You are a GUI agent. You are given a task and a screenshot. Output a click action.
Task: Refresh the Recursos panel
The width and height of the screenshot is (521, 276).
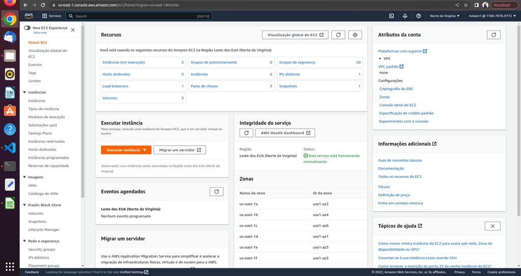point(338,35)
